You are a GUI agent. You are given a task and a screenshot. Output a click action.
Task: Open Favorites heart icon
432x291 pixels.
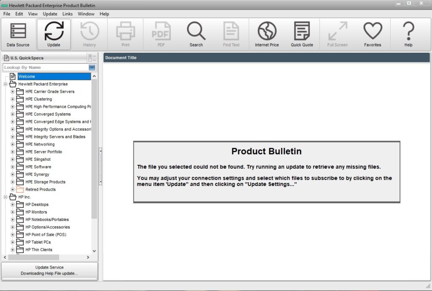(373, 34)
